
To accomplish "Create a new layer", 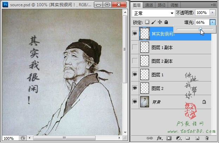I will [x=197, y=138].
